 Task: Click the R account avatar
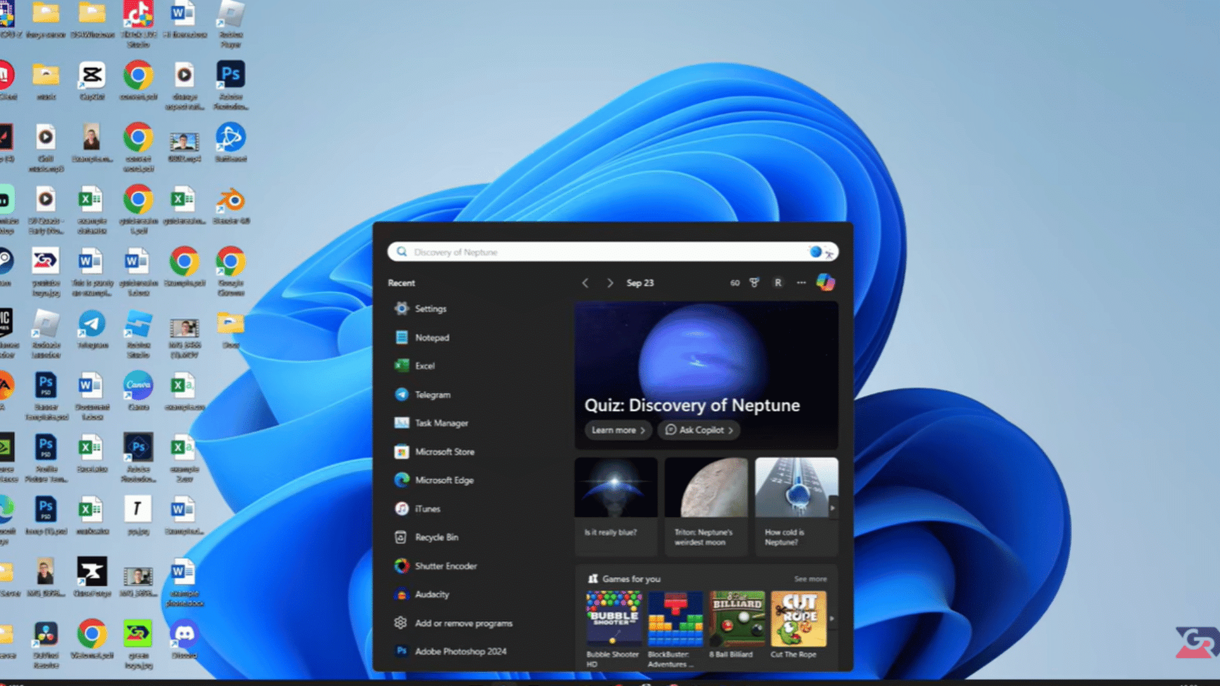tap(778, 283)
